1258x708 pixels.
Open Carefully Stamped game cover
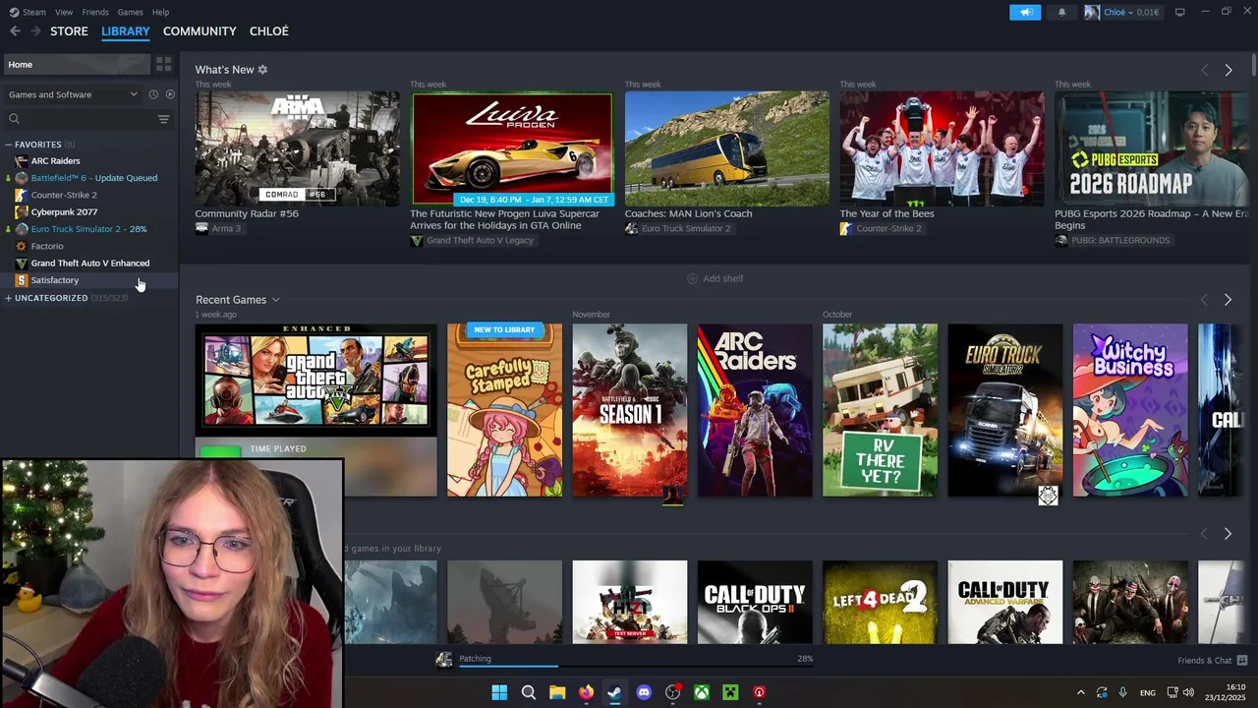tap(504, 410)
